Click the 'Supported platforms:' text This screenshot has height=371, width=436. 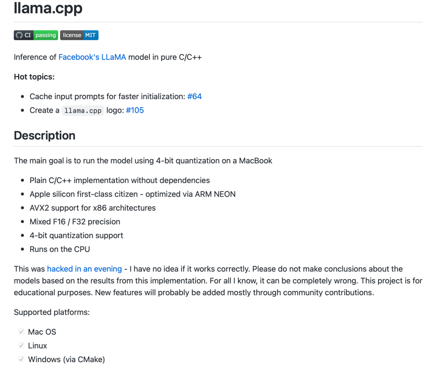tap(52, 312)
